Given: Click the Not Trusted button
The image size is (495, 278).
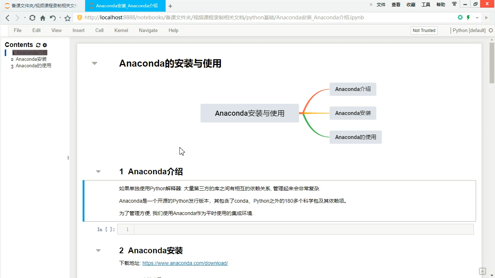Looking at the screenshot, I should (x=424, y=31).
